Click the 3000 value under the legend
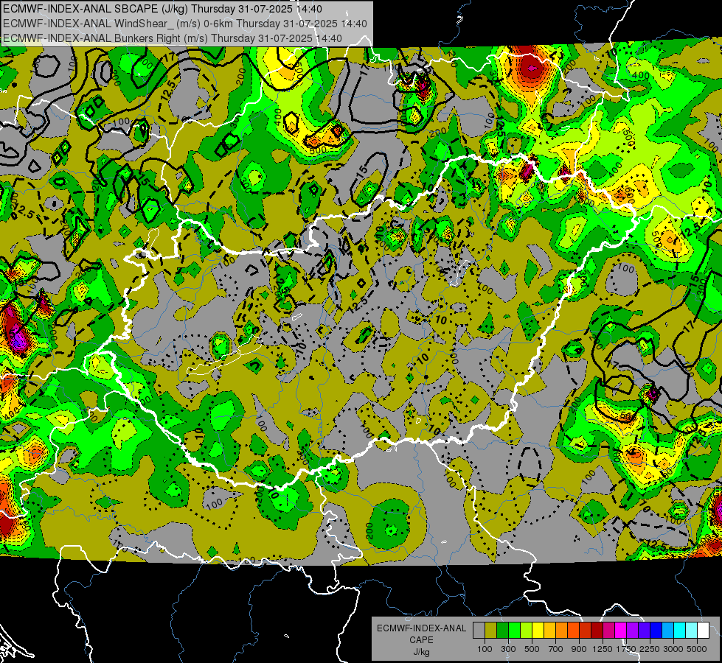Screen dimensions: 722x663 [x=673, y=649]
